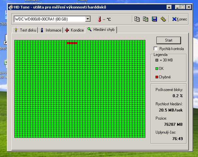
Task: Close the HD Tune window
Action: tap(189, 7)
